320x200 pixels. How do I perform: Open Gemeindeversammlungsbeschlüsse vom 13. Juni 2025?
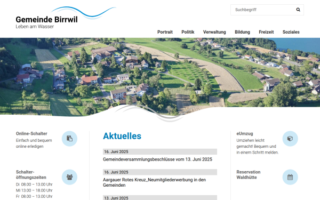157,159
